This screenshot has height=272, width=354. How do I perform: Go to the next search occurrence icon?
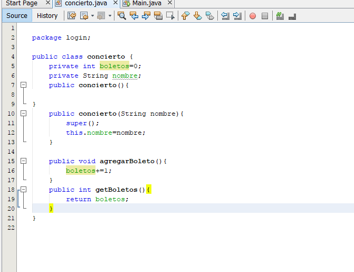[x=146, y=16]
